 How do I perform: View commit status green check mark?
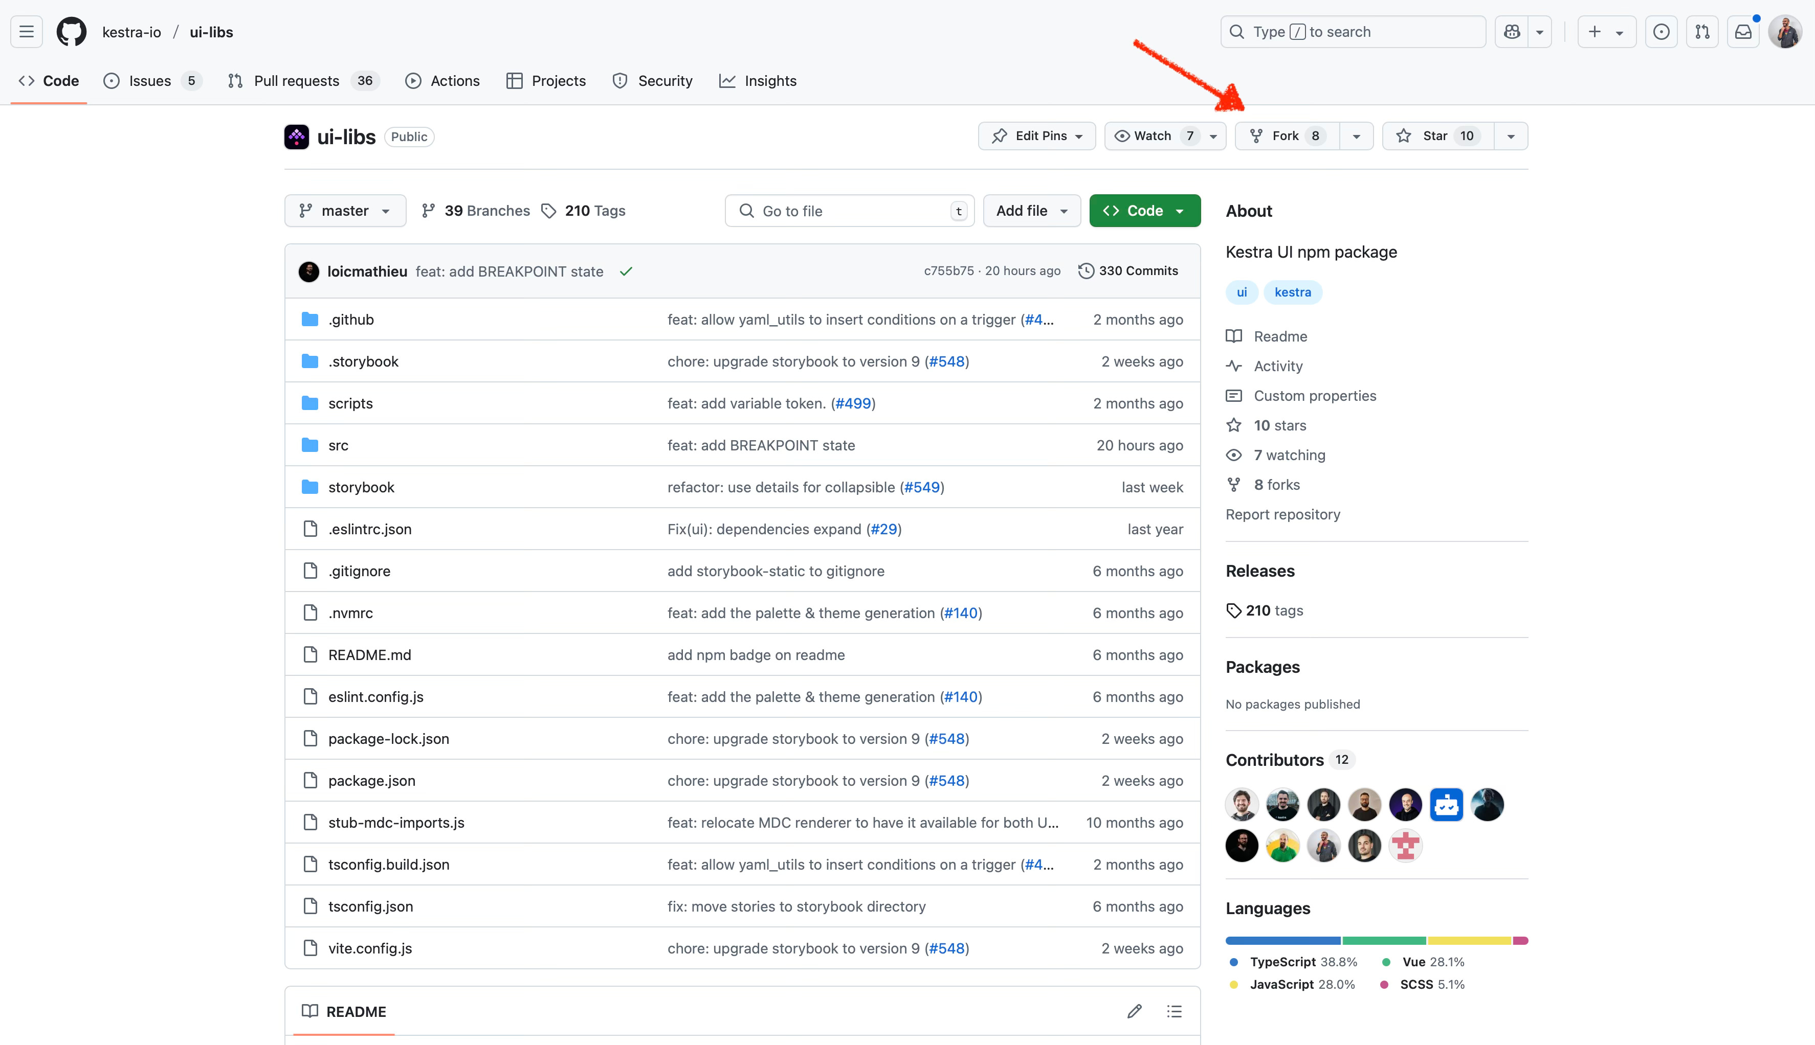tap(626, 271)
